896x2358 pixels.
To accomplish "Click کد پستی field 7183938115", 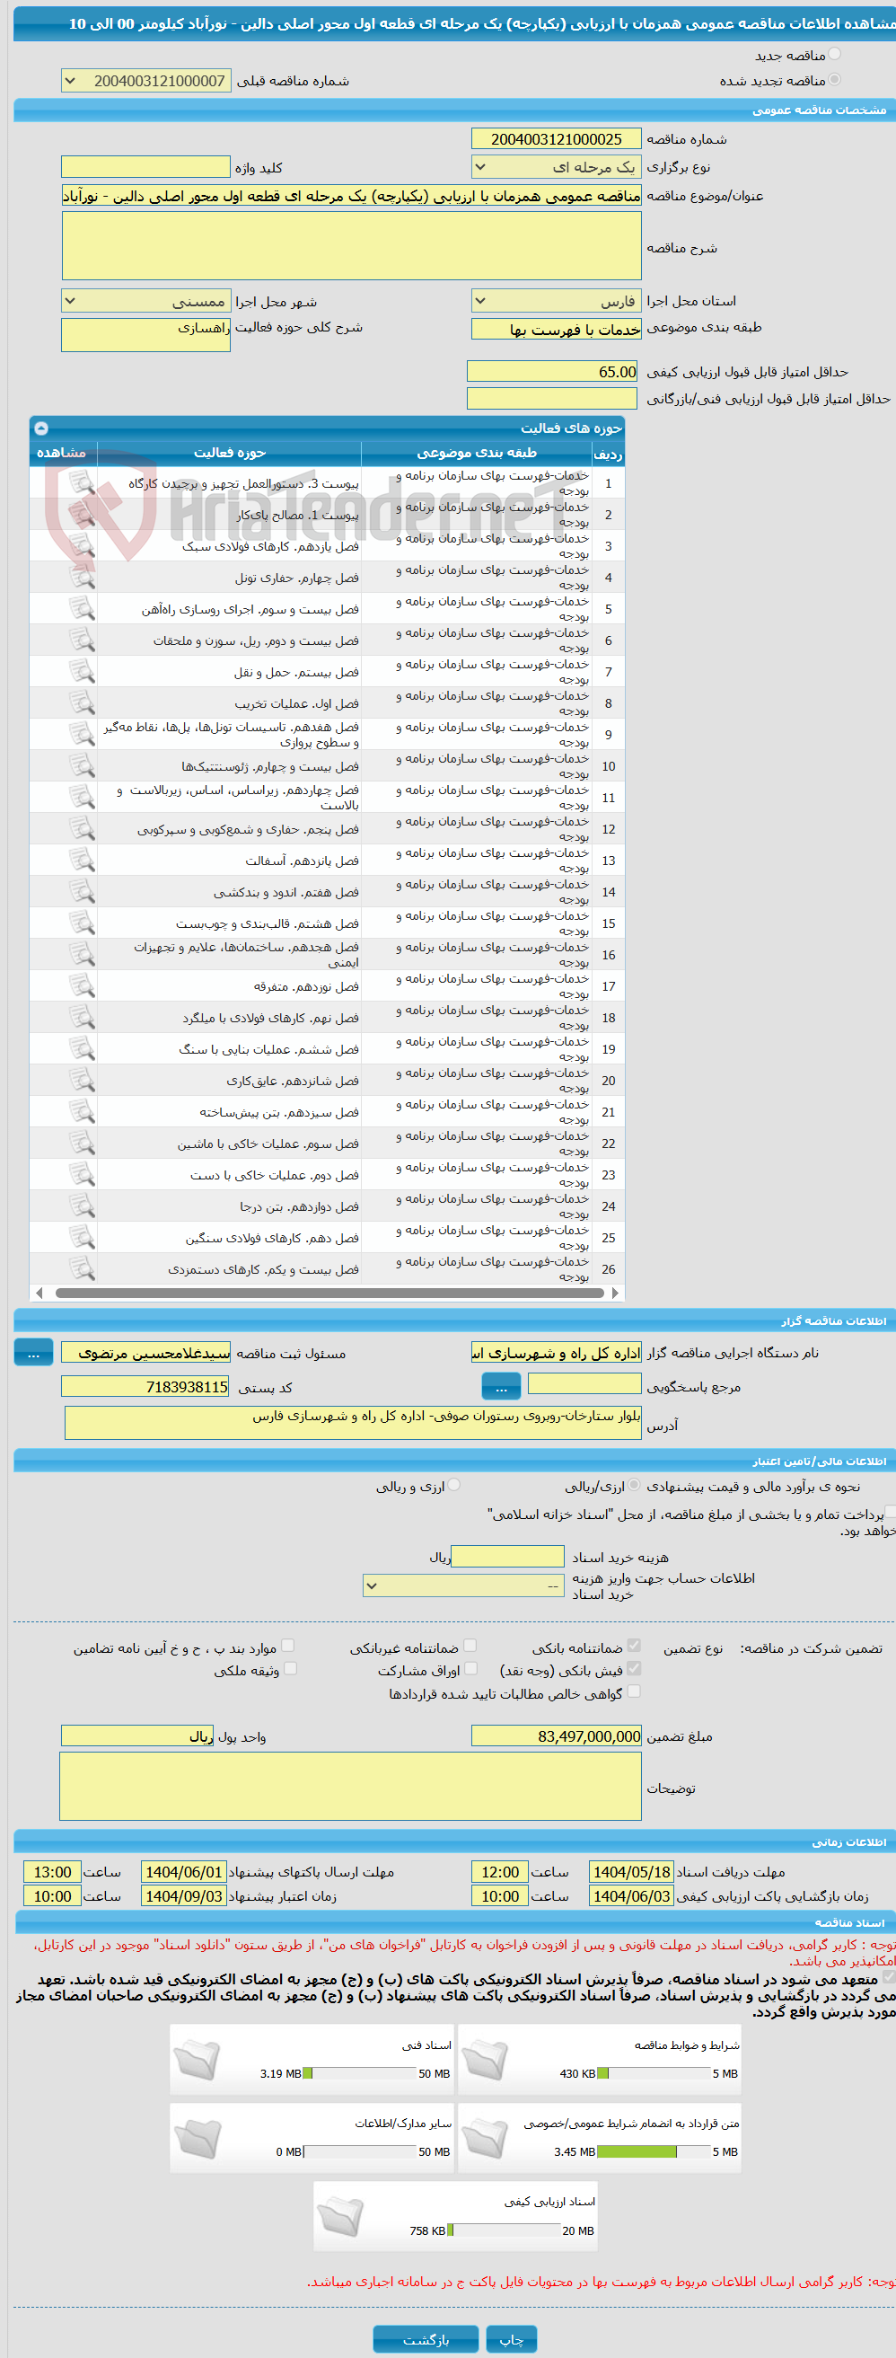I will pos(145,1386).
